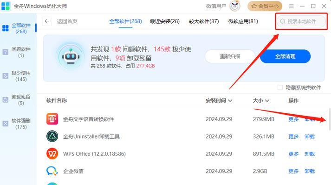Screen dimensions: 331x185
Task: Click the 软件名称 column header
Action: coord(57,100)
